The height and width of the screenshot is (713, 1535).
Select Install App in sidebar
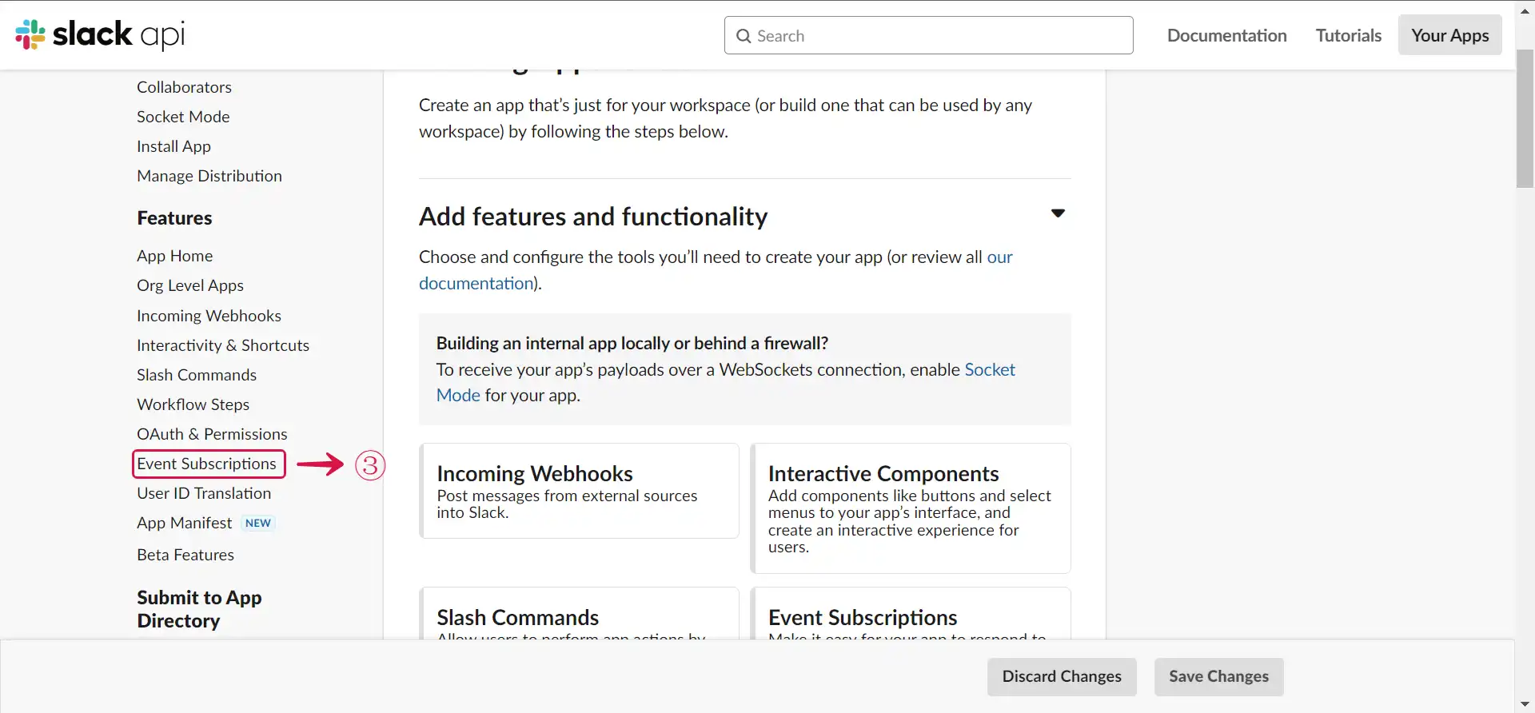(173, 146)
